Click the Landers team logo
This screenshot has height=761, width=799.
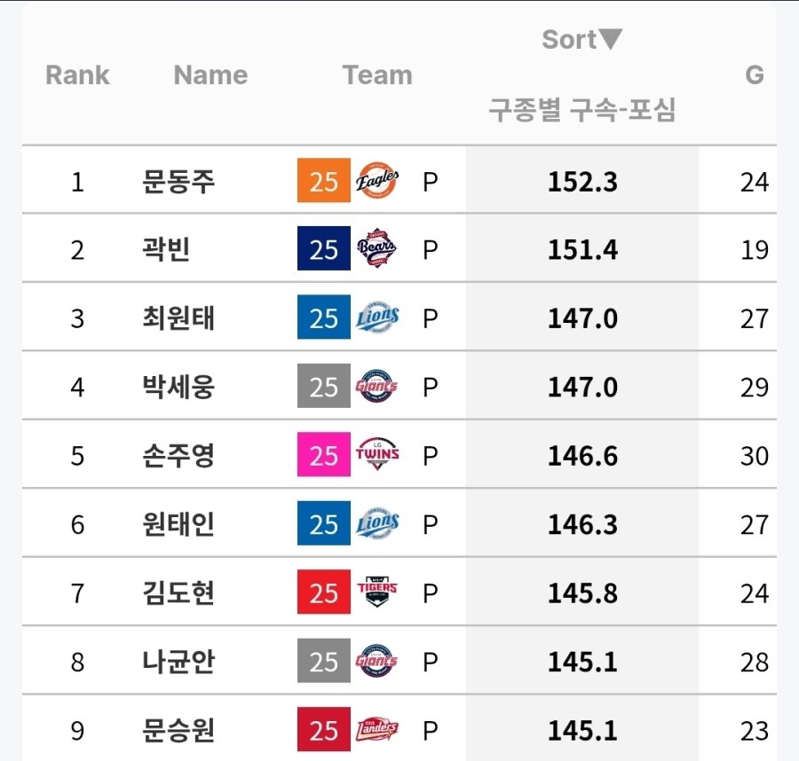(x=376, y=730)
